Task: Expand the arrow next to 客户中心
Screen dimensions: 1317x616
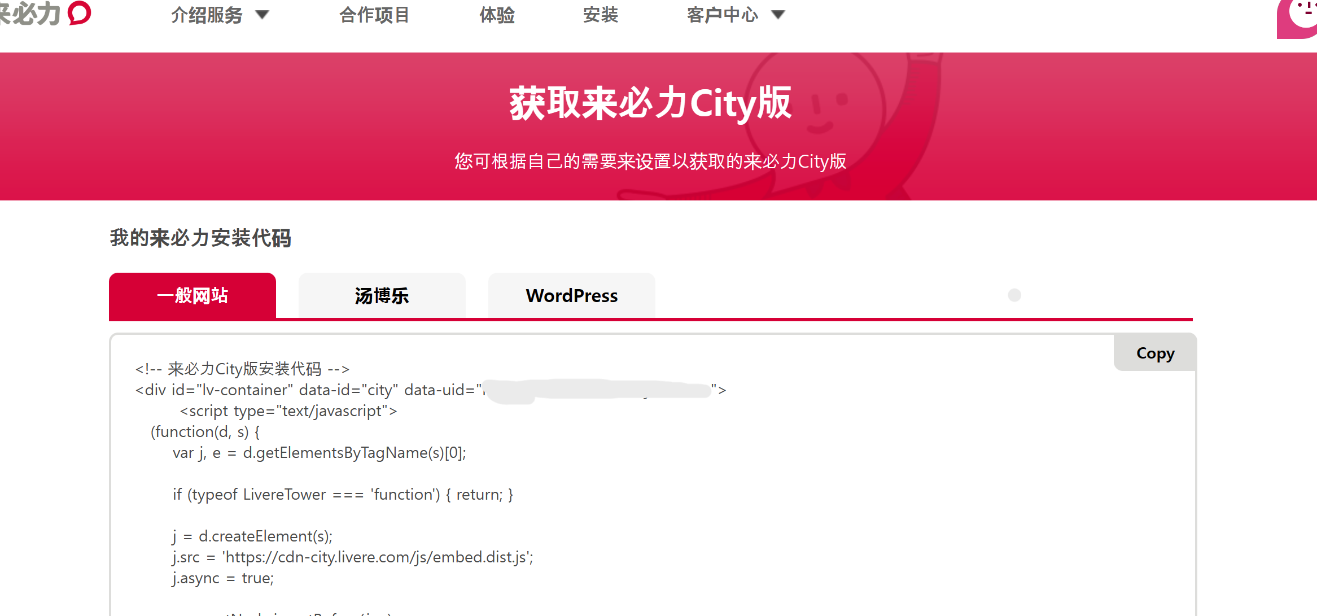Action: tap(778, 15)
